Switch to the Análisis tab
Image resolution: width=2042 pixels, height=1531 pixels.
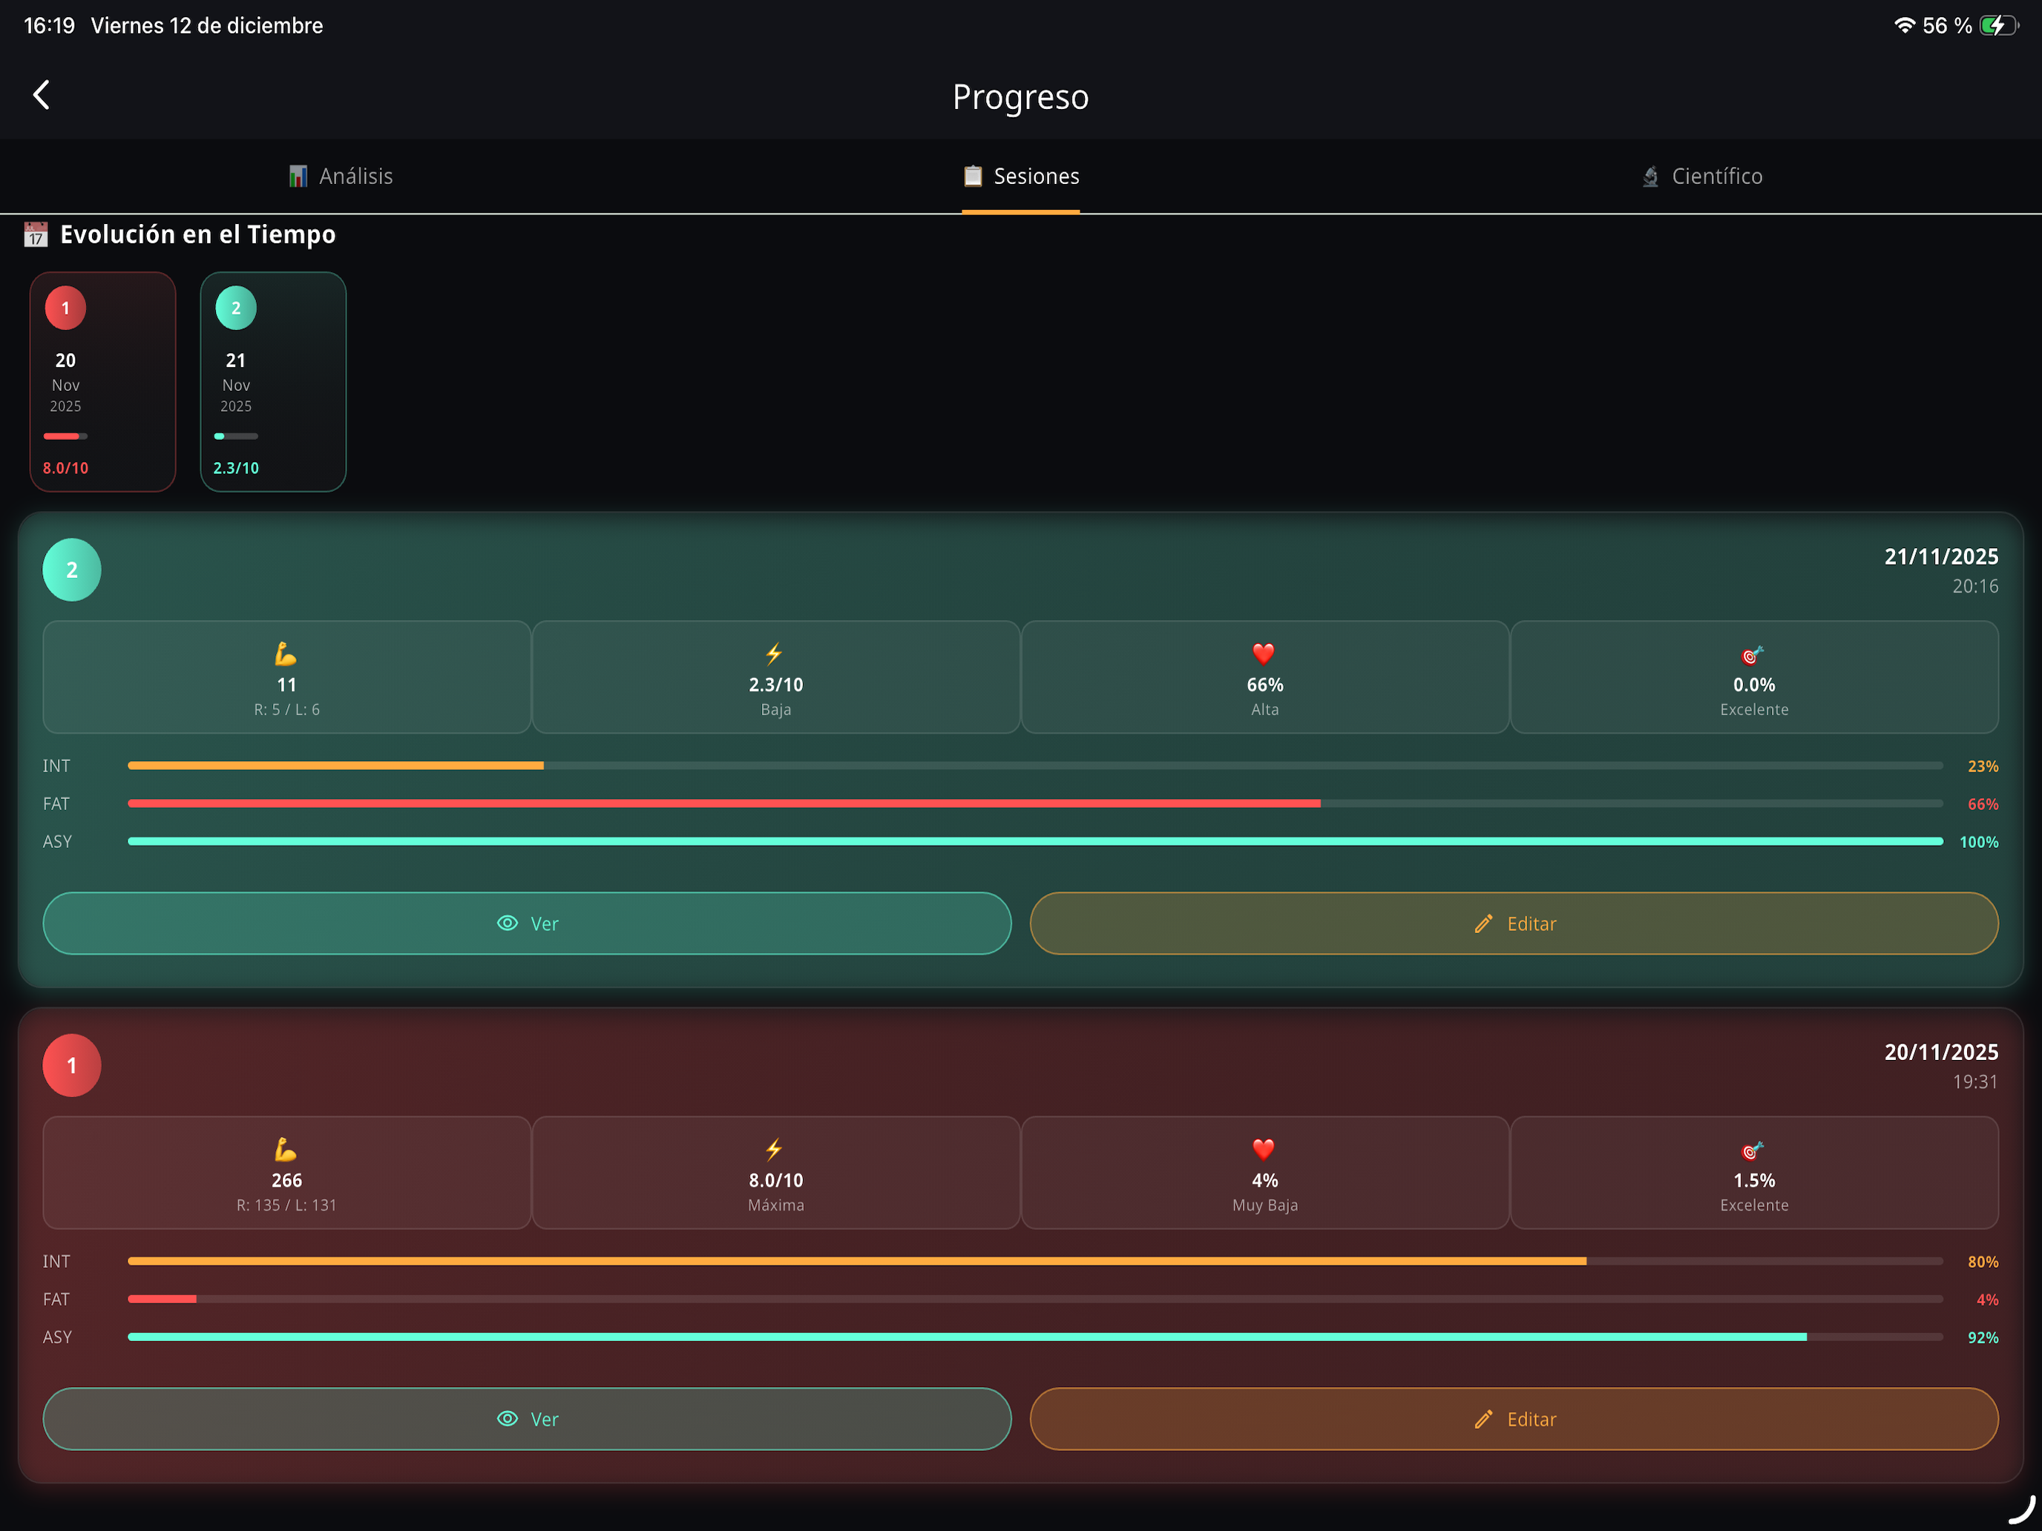point(340,177)
